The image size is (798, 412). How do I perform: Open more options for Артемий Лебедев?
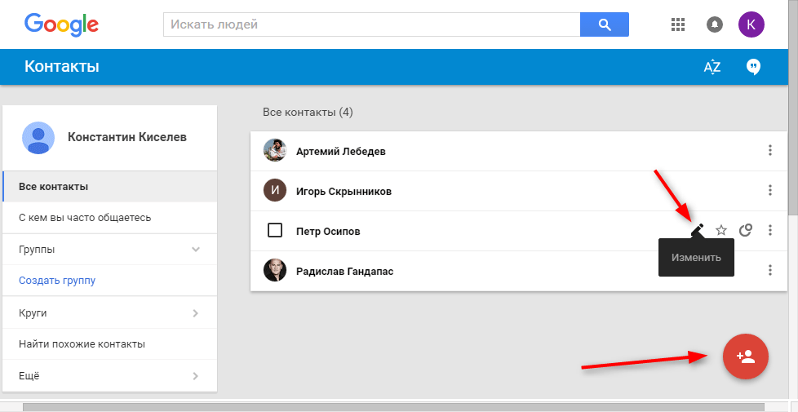(769, 151)
